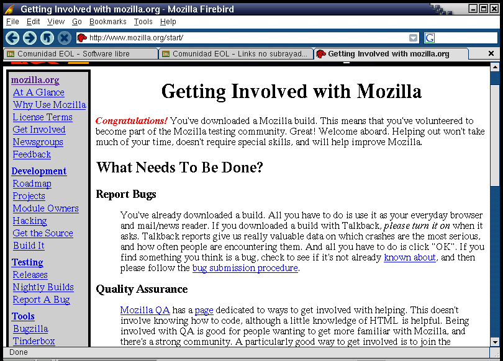503x361 pixels.
Task: Click the Report Bugs subheading
Action: pyautogui.click(x=126, y=194)
